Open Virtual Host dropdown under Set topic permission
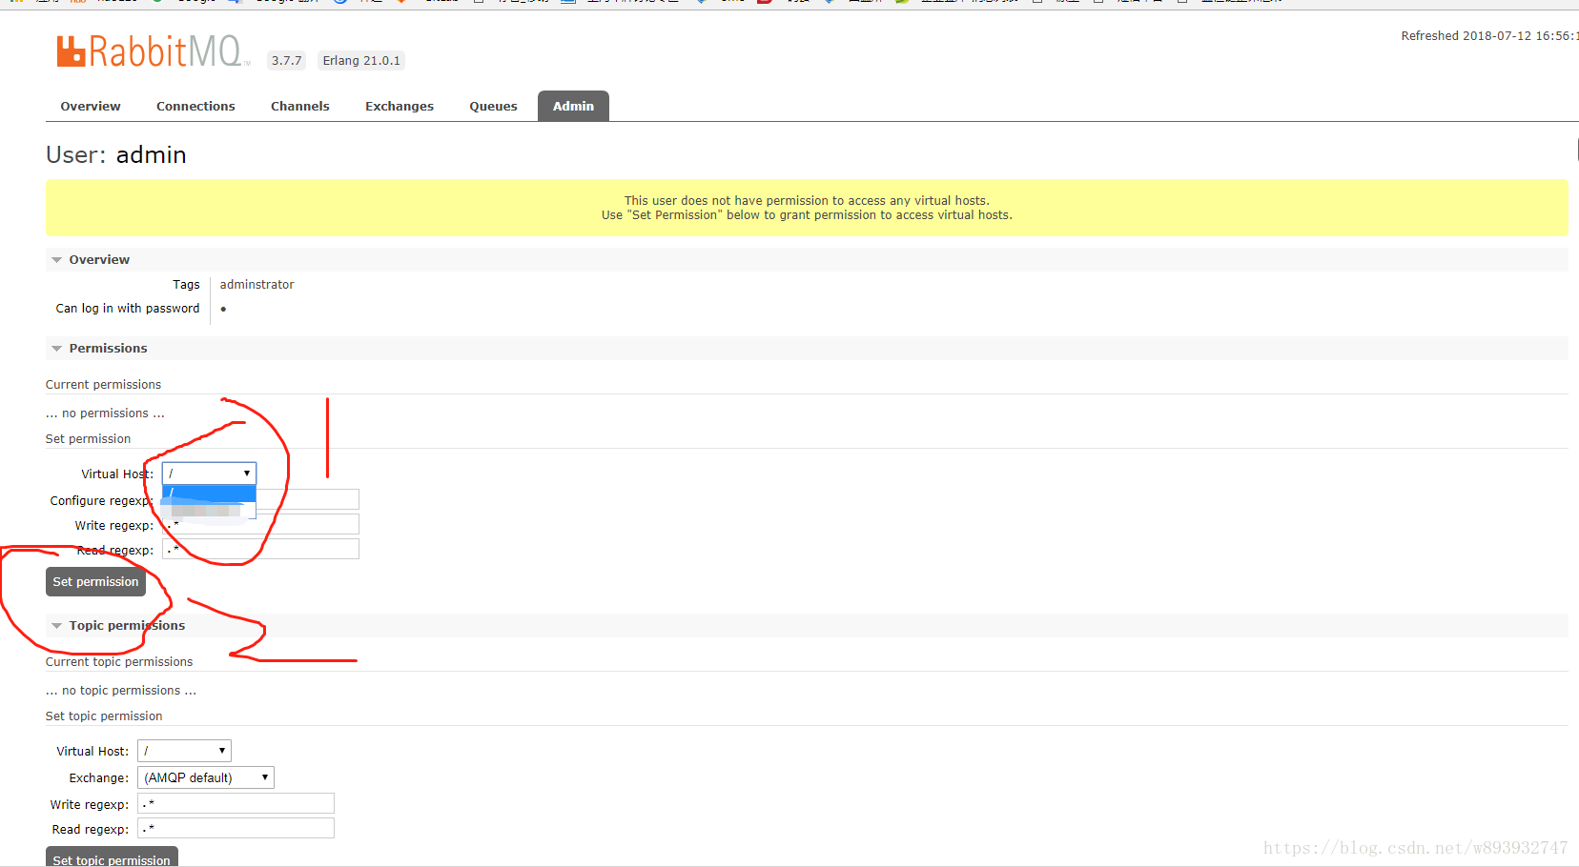Image resolution: width=1579 pixels, height=867 pixels. coord(184,751)
